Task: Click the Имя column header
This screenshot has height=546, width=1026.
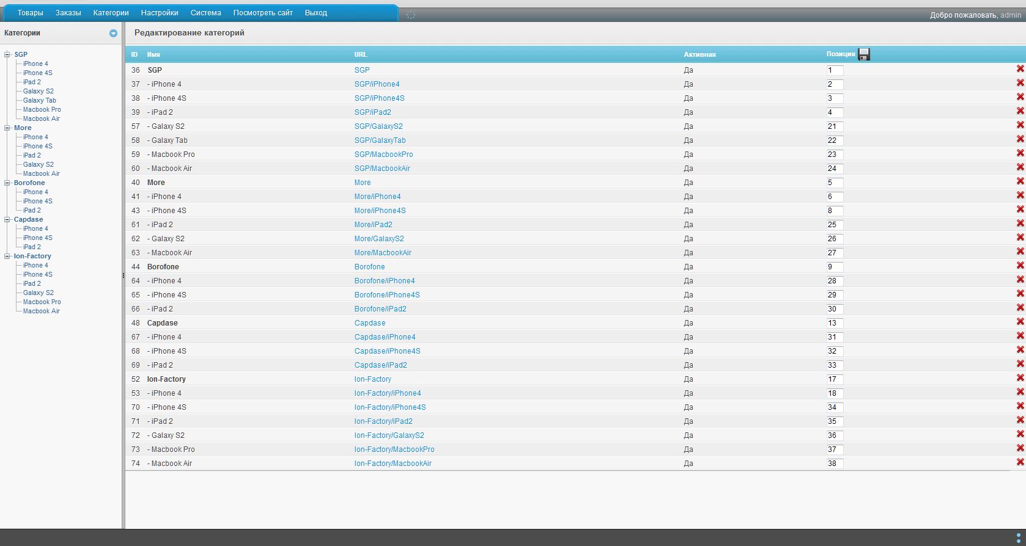Action: (153, 54)
